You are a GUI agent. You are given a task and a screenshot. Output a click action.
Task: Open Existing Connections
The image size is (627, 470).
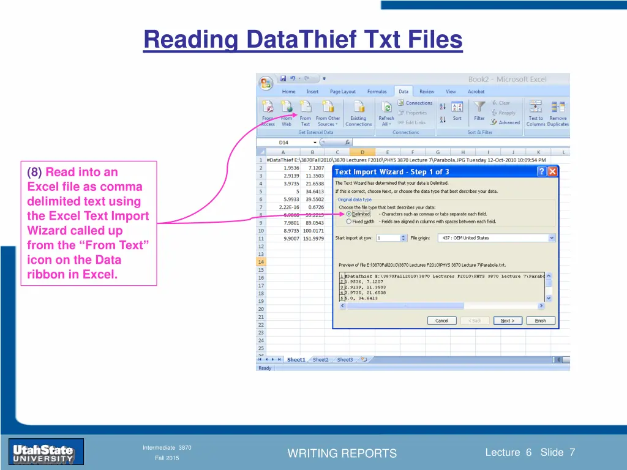click(x=359, y=113)
